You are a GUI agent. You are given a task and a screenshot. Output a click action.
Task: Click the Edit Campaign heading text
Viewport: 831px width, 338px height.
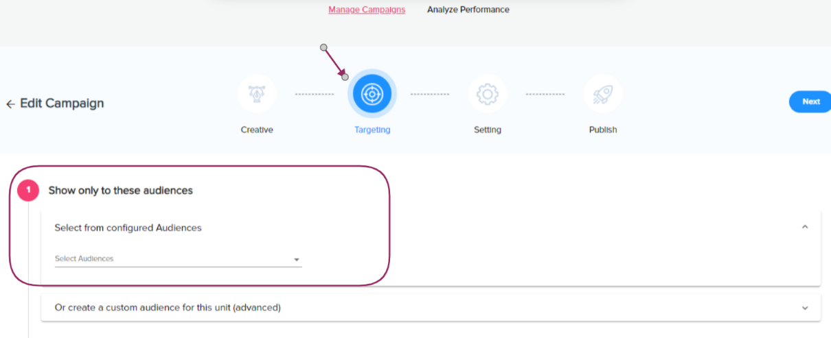pyautogui.click(x=62, y=104)
